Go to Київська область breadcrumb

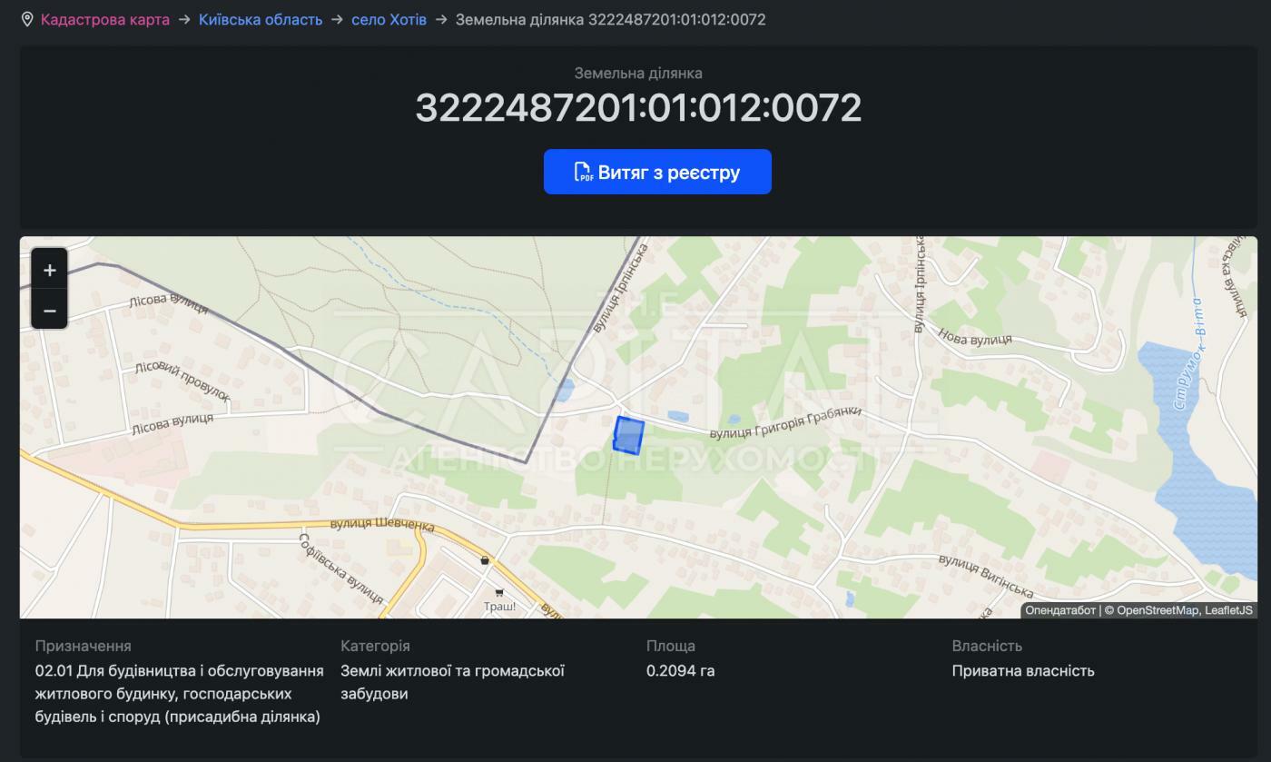click(x=261, y=19)
